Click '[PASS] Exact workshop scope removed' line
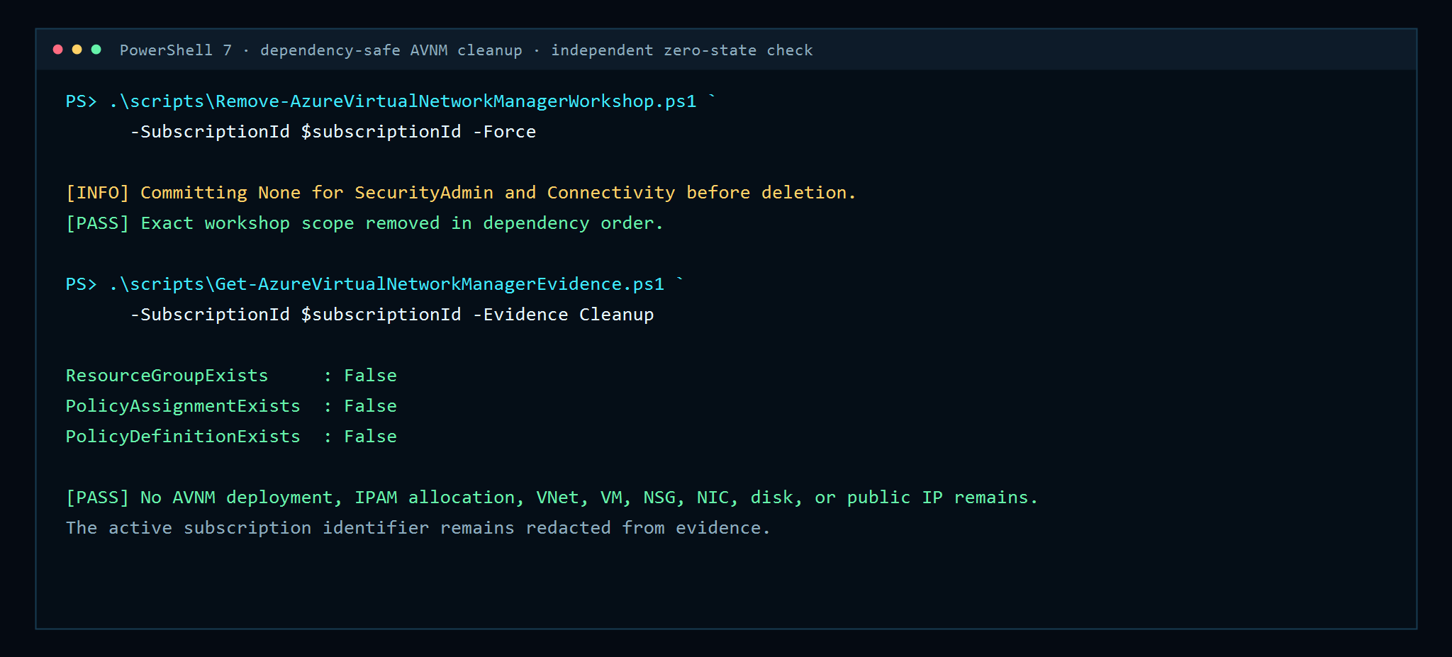Viewport: 1452px width, 657px height. click(x=364, y=223)
